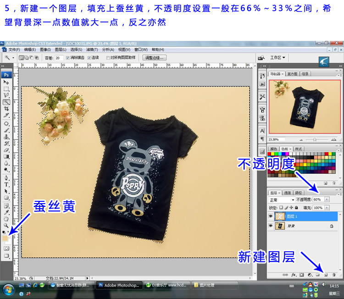Select the Clone Stamp tool
The width and height of the screenshot is (344, 299).
(x=6, y=137)
